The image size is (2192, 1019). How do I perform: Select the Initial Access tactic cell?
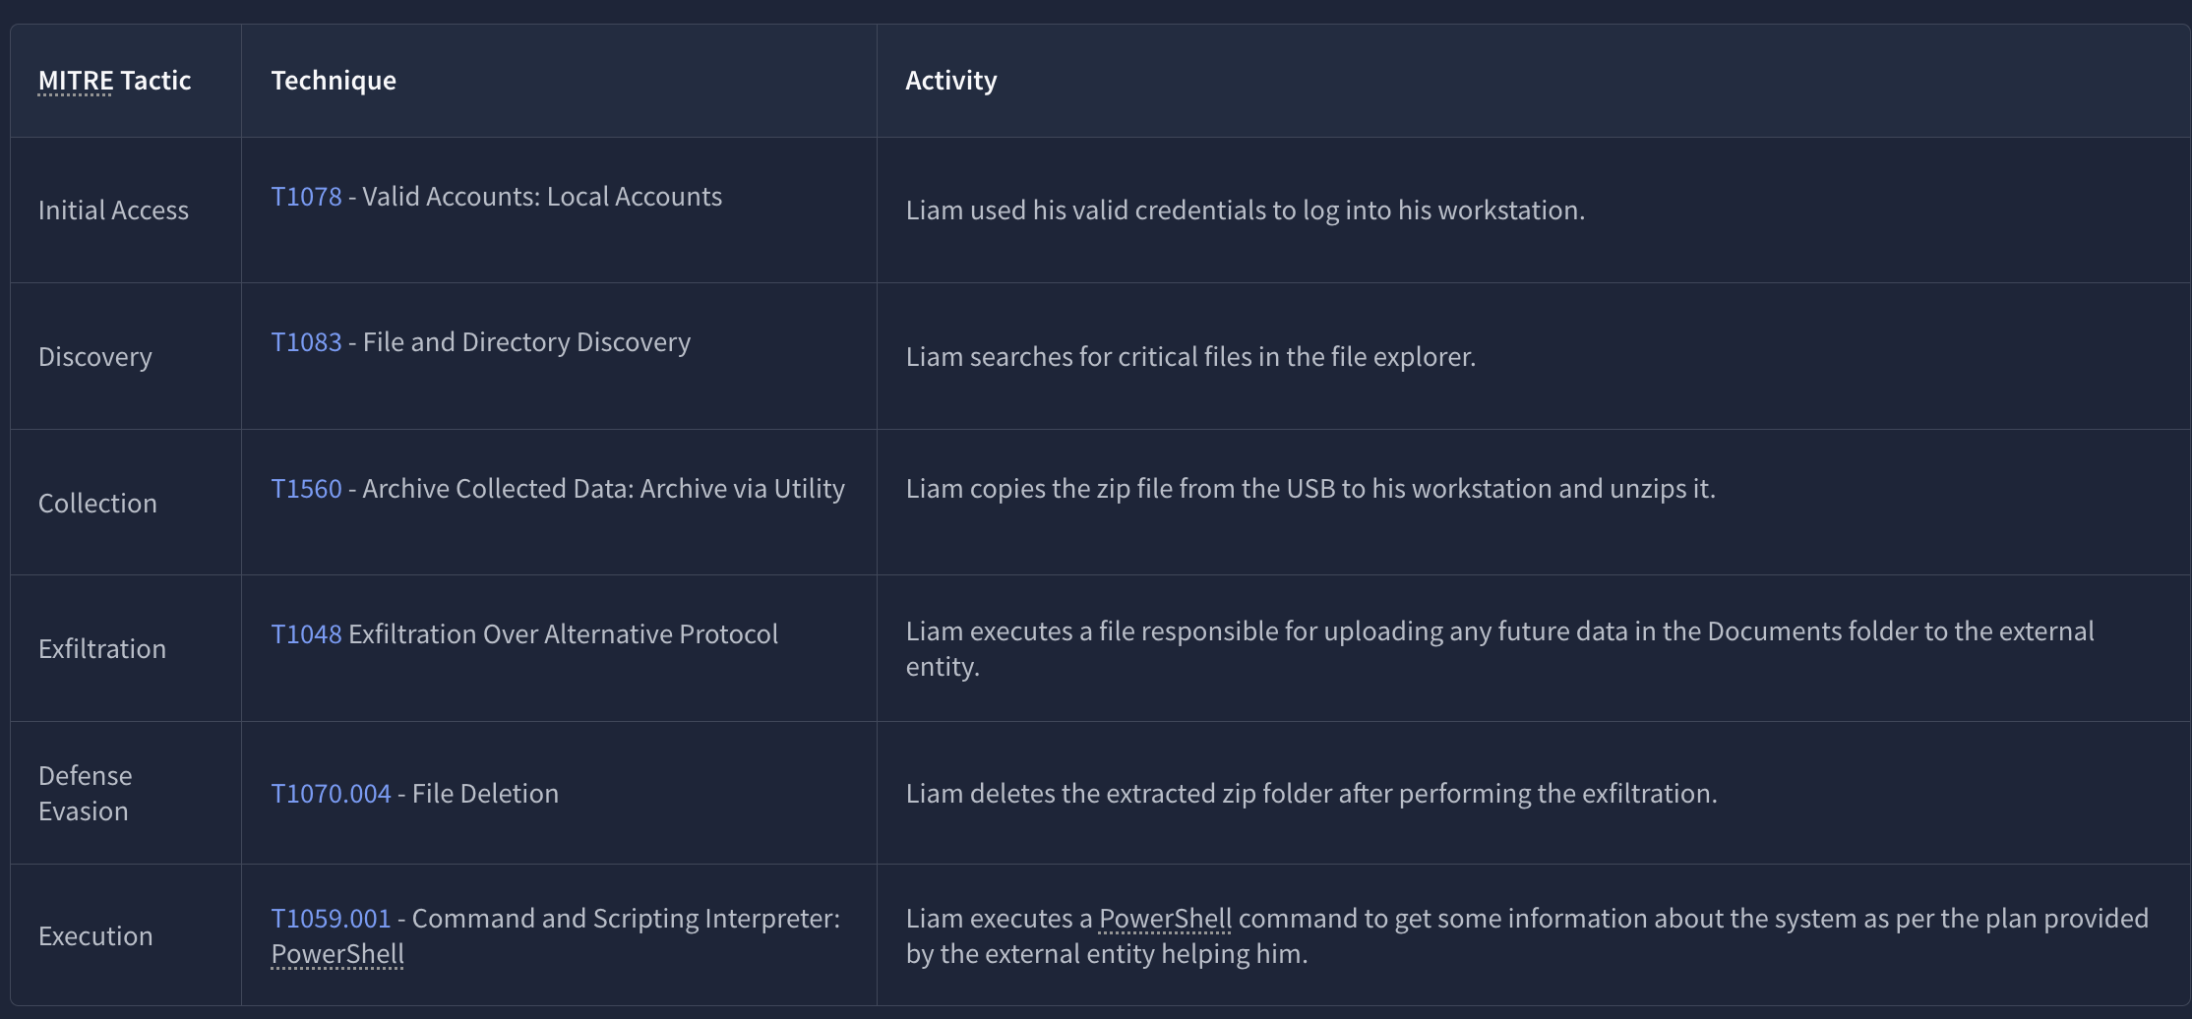pyautogui.click(x=113, y=210)
